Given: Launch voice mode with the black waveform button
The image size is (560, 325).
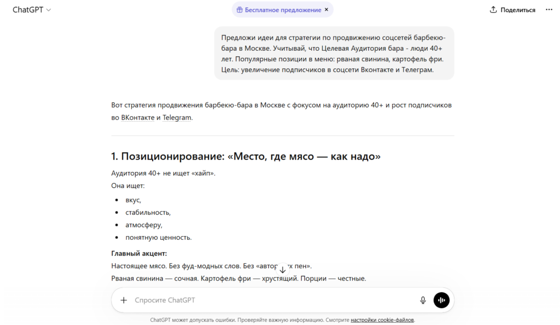Looking at the screenshot, I should pos(441,300).
